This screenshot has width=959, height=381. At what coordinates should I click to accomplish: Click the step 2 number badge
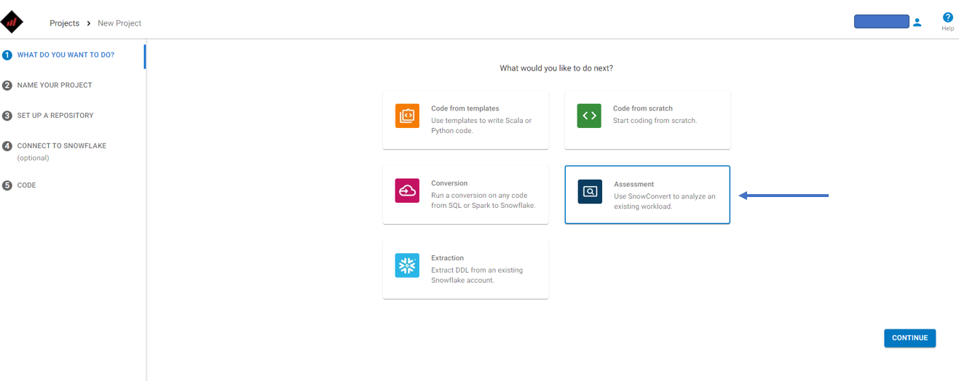[x=7, y=86]
